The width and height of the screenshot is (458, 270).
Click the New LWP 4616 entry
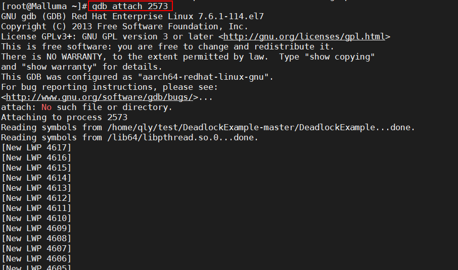tap(36, 158)
